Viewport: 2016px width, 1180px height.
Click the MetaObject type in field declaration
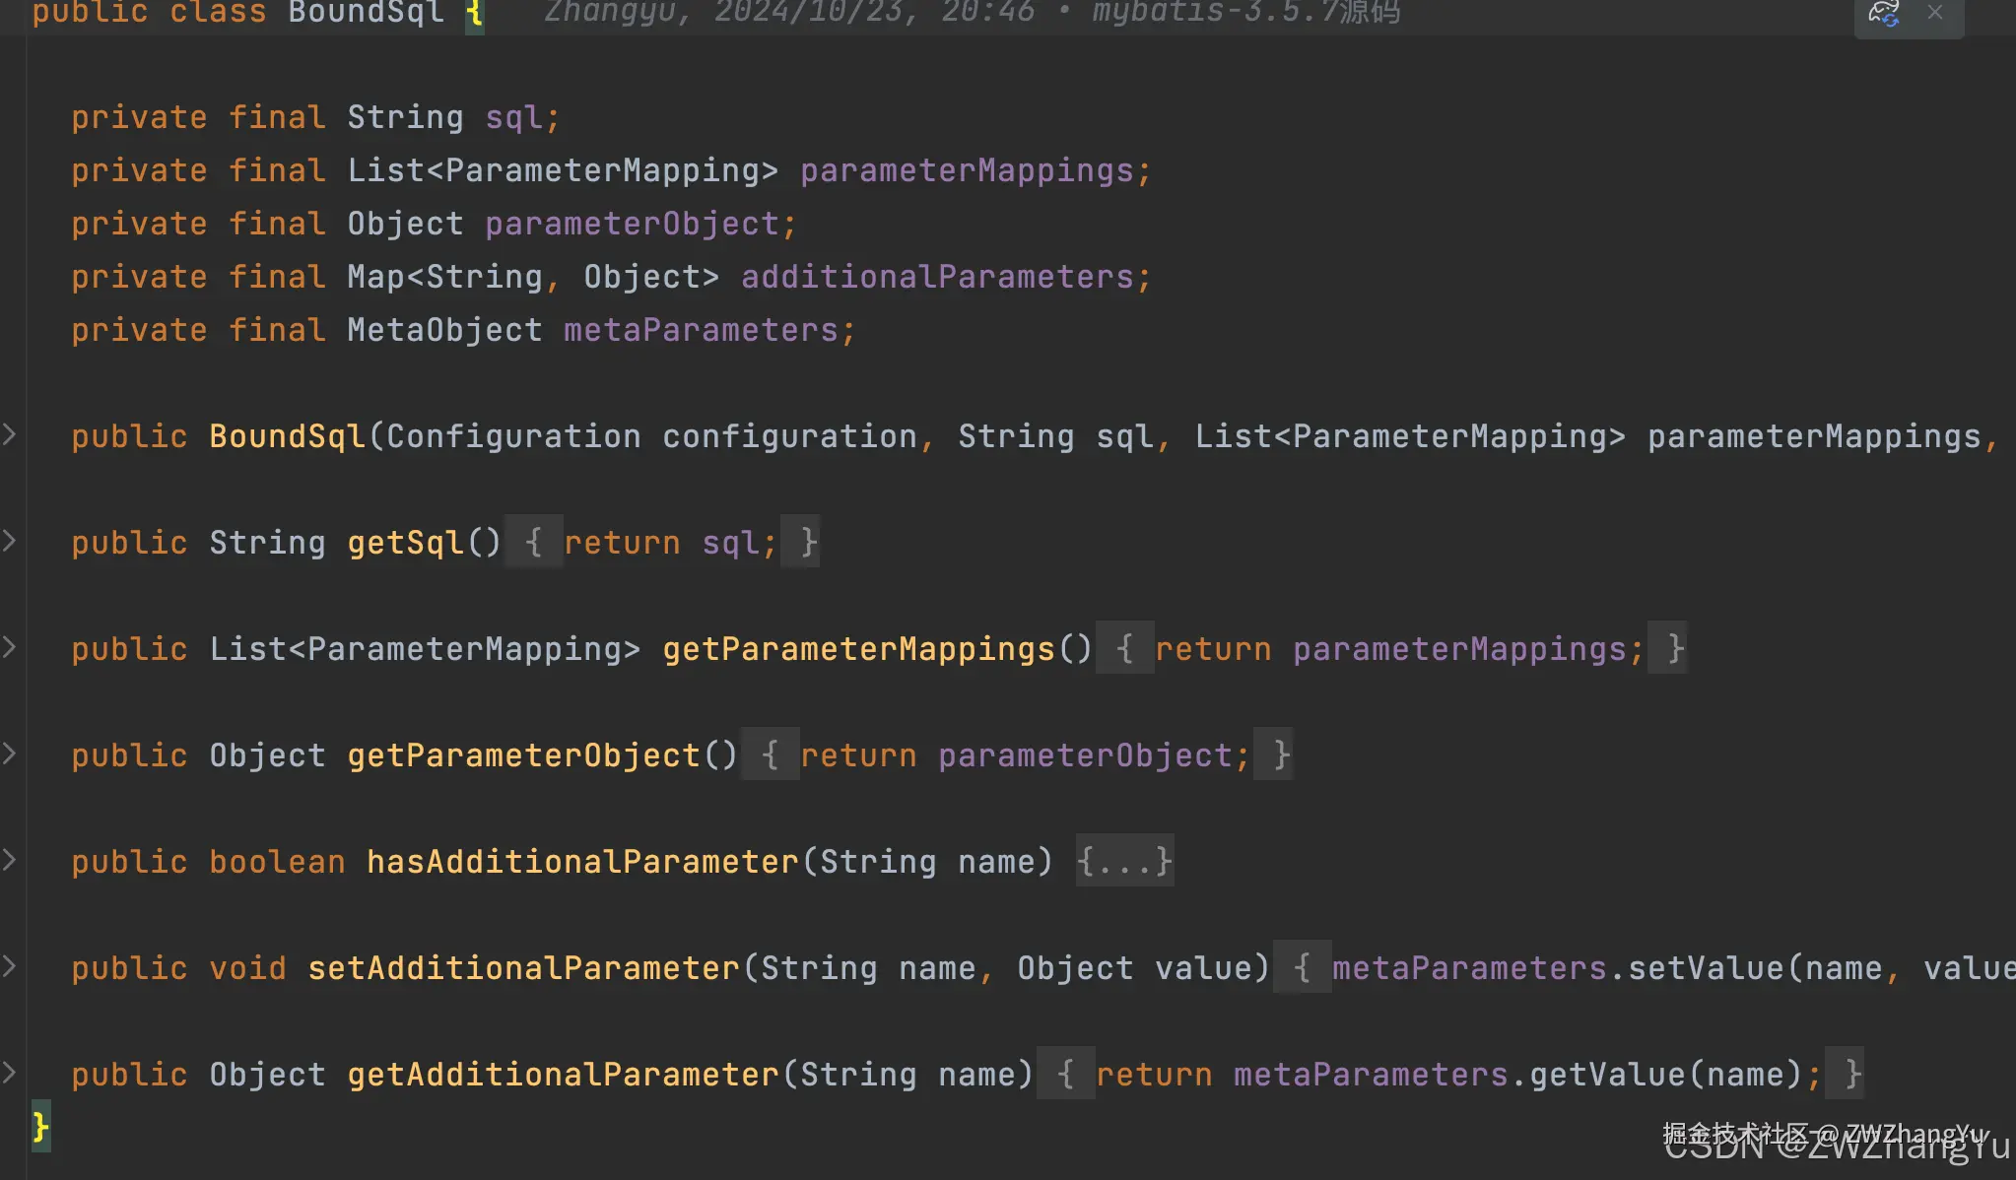[x=444, y=330]
